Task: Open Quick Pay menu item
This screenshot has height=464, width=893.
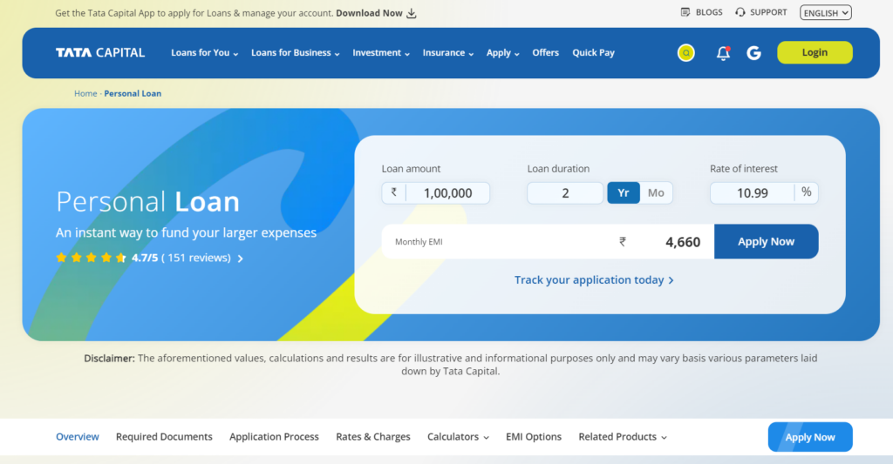Action: 593,53
